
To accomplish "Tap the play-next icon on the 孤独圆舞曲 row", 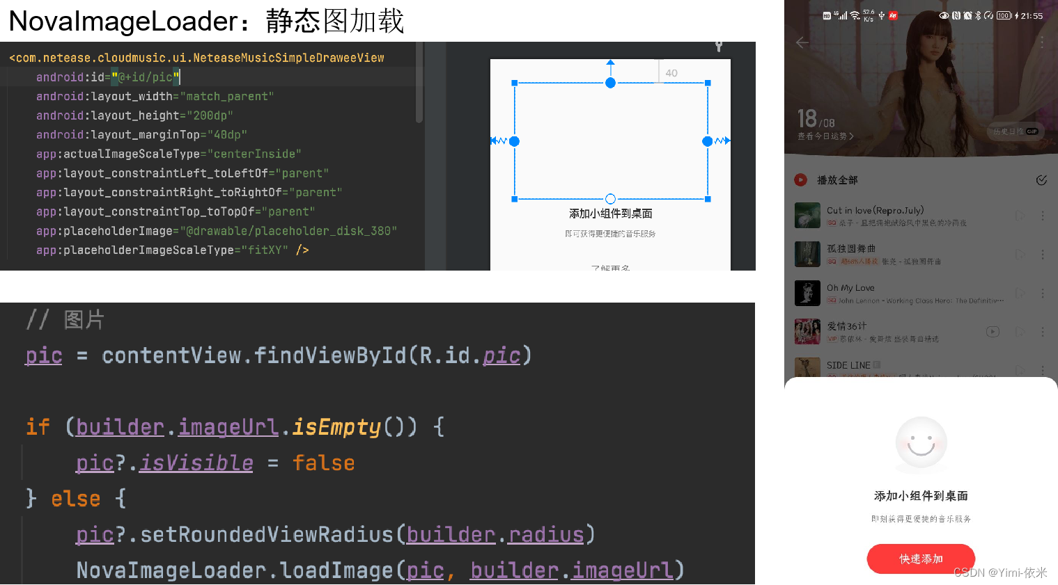I will pyautogui.click(x=1020, y=255).
